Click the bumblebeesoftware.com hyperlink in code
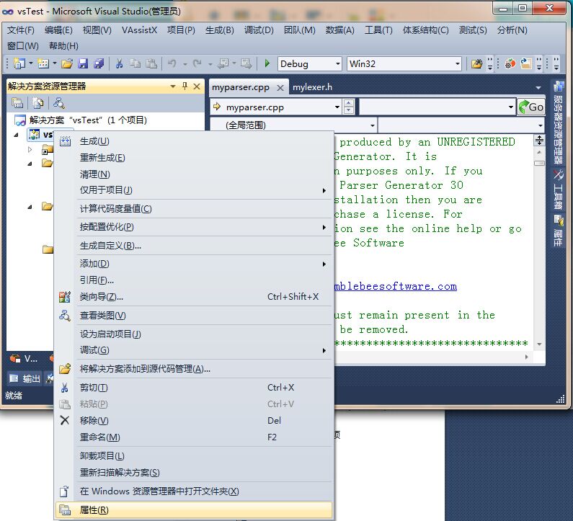The image size is (573, 521). 395,286
